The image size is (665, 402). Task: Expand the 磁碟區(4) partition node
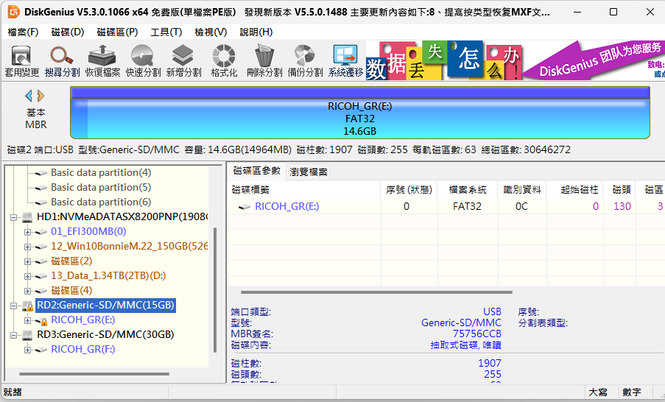27,291
